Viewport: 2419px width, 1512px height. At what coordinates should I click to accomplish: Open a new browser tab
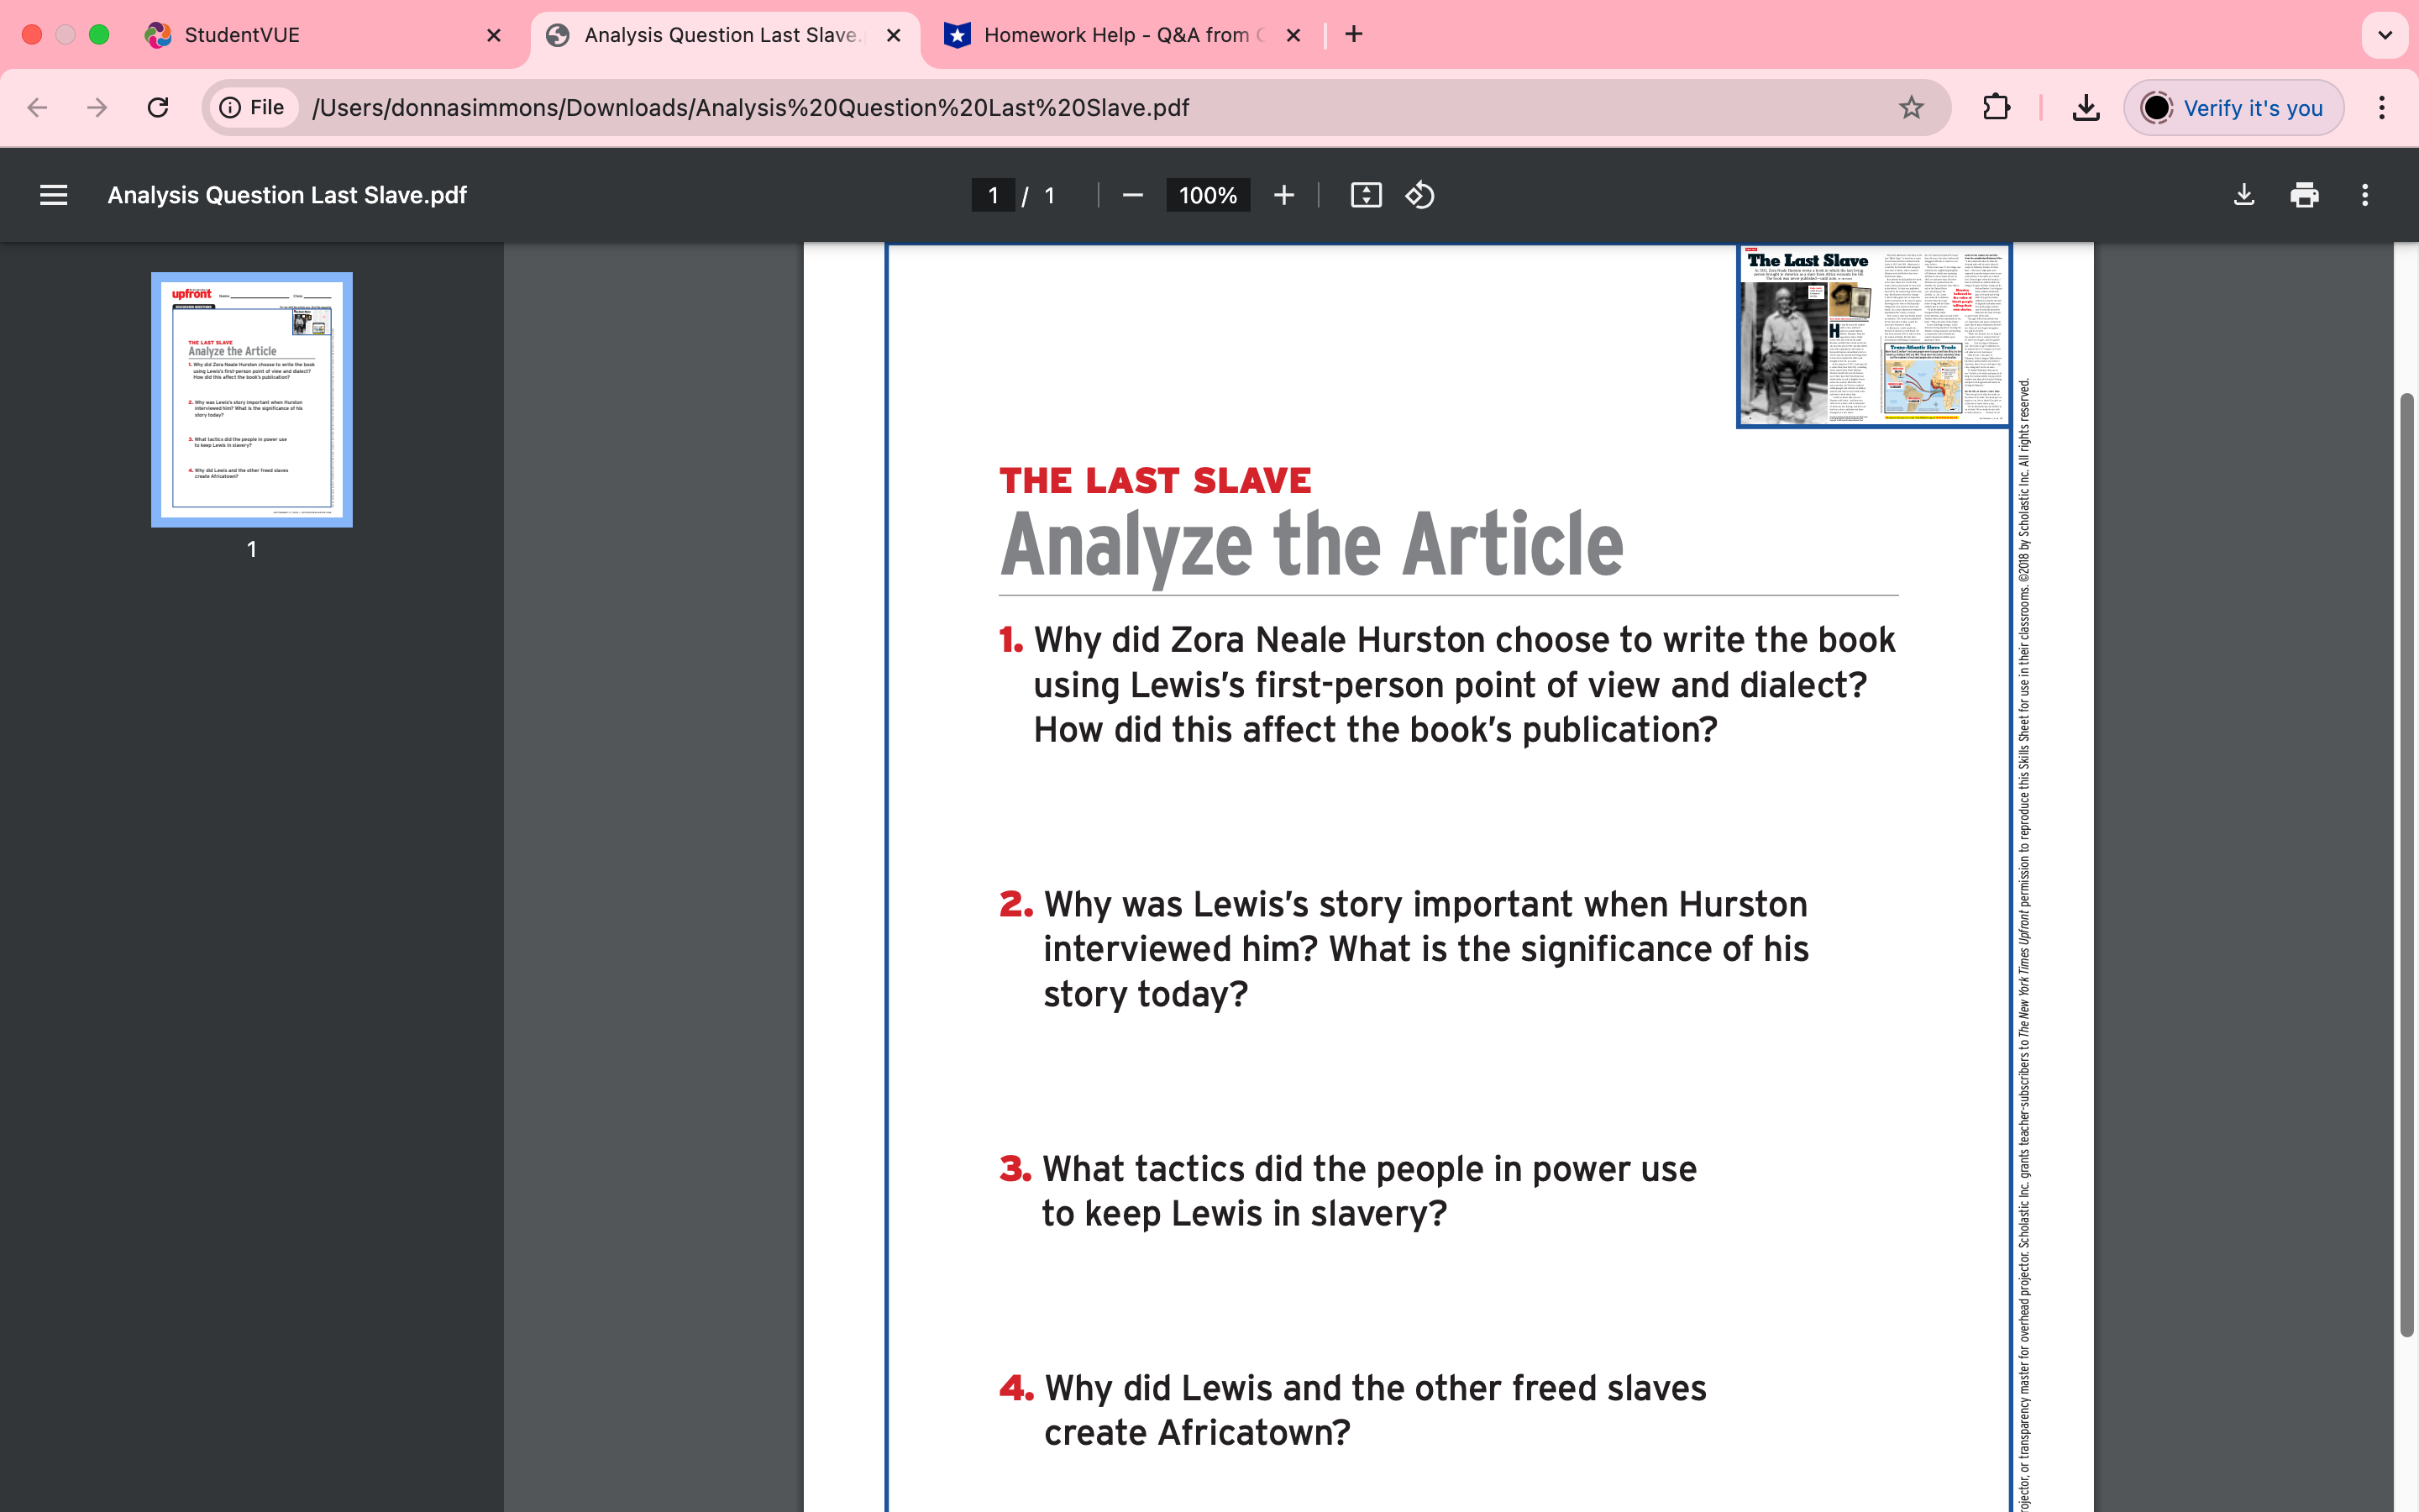coord(1353,35)
